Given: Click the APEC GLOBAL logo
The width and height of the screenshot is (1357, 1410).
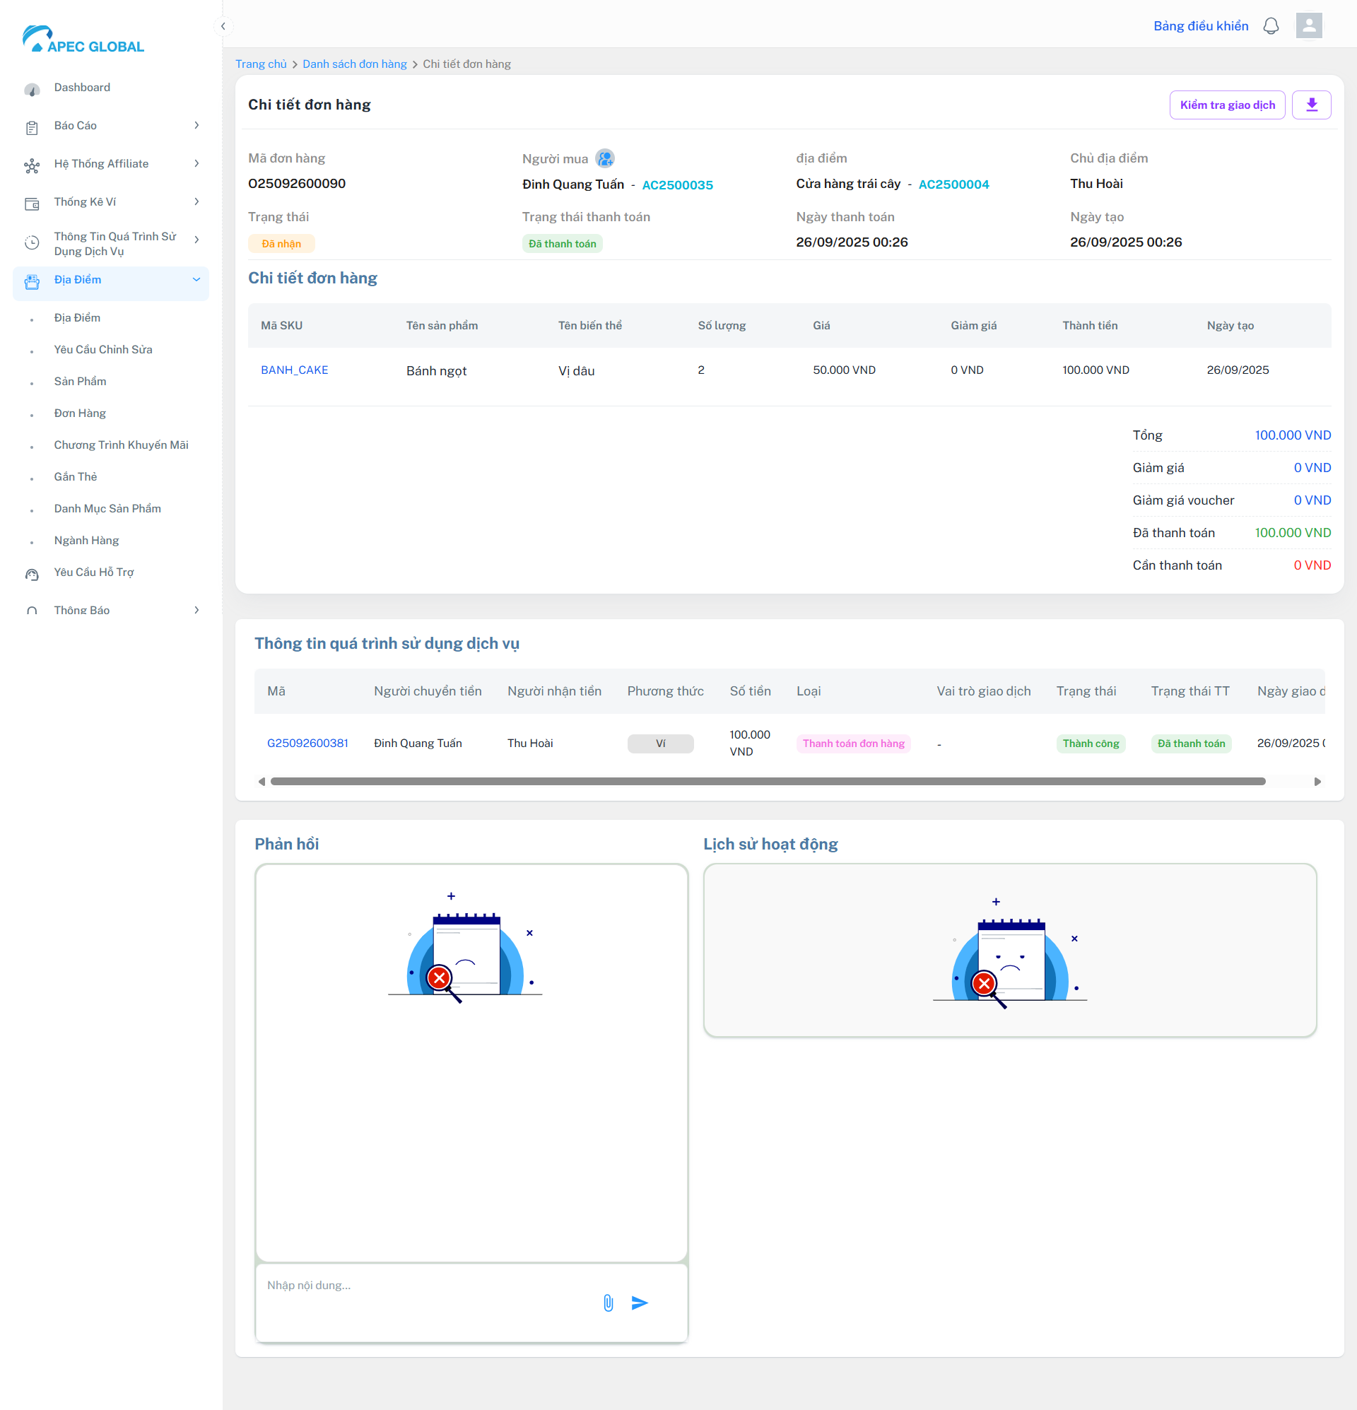Looking at the screenshot, I should click(83, 40).
